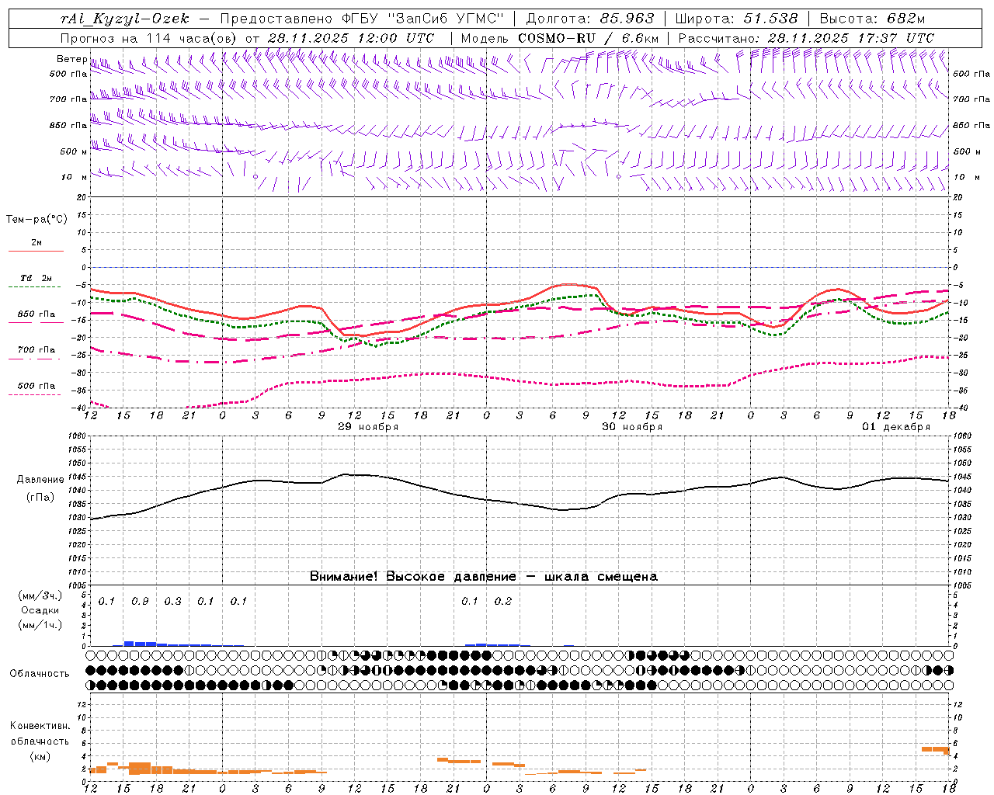Click the model label COSMO-RU / 6.6км
The height and width of the screenshot is (795, 994).
[x=588, y=38]
